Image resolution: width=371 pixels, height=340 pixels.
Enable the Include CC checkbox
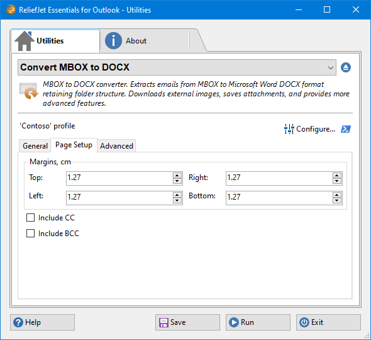30,217
